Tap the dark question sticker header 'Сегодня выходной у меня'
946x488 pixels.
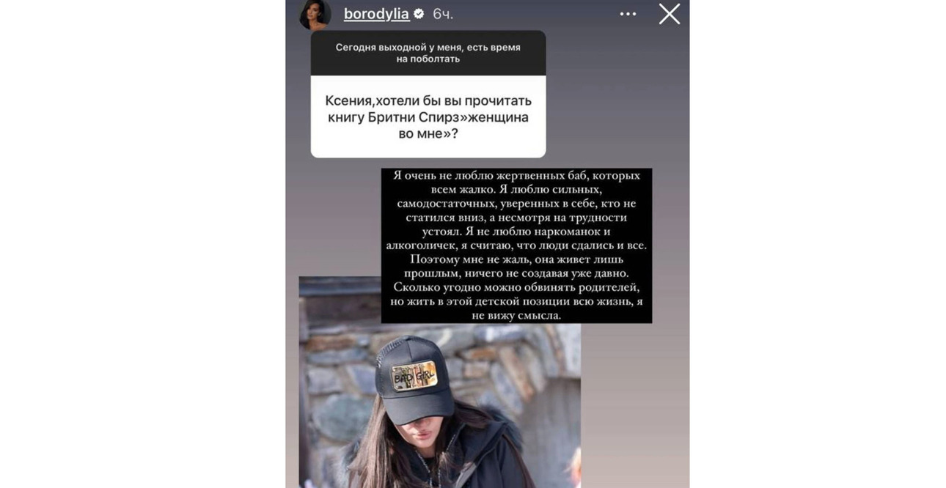point(428,53)
